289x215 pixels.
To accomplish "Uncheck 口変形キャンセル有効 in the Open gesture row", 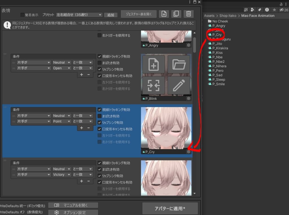I will tap(100, 75).
